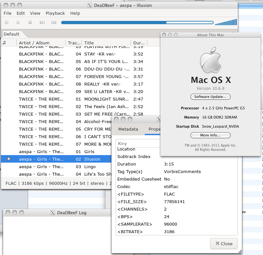Screen dimensions: 263x255
Task: Sort by Artist / Album column header
Action: pos(34,43)
